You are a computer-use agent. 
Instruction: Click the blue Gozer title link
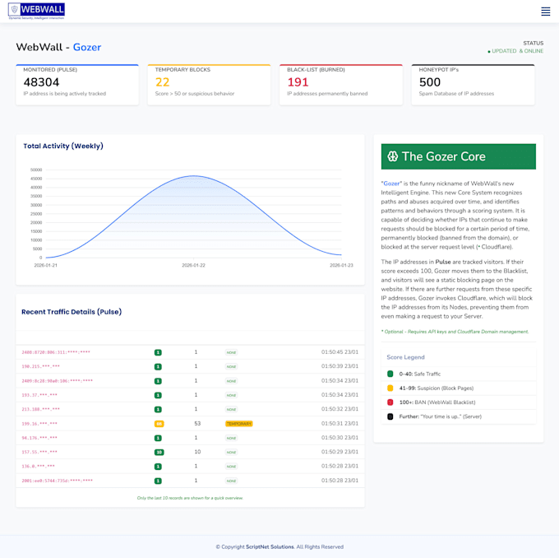87,47
